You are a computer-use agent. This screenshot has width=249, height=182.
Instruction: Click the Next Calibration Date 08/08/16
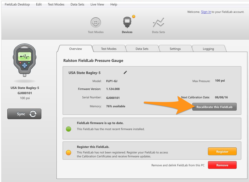point(221,97)
